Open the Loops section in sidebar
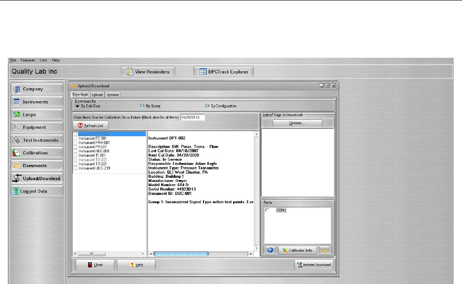This screenshot has width=462, height=284. (x=37, y=115)
